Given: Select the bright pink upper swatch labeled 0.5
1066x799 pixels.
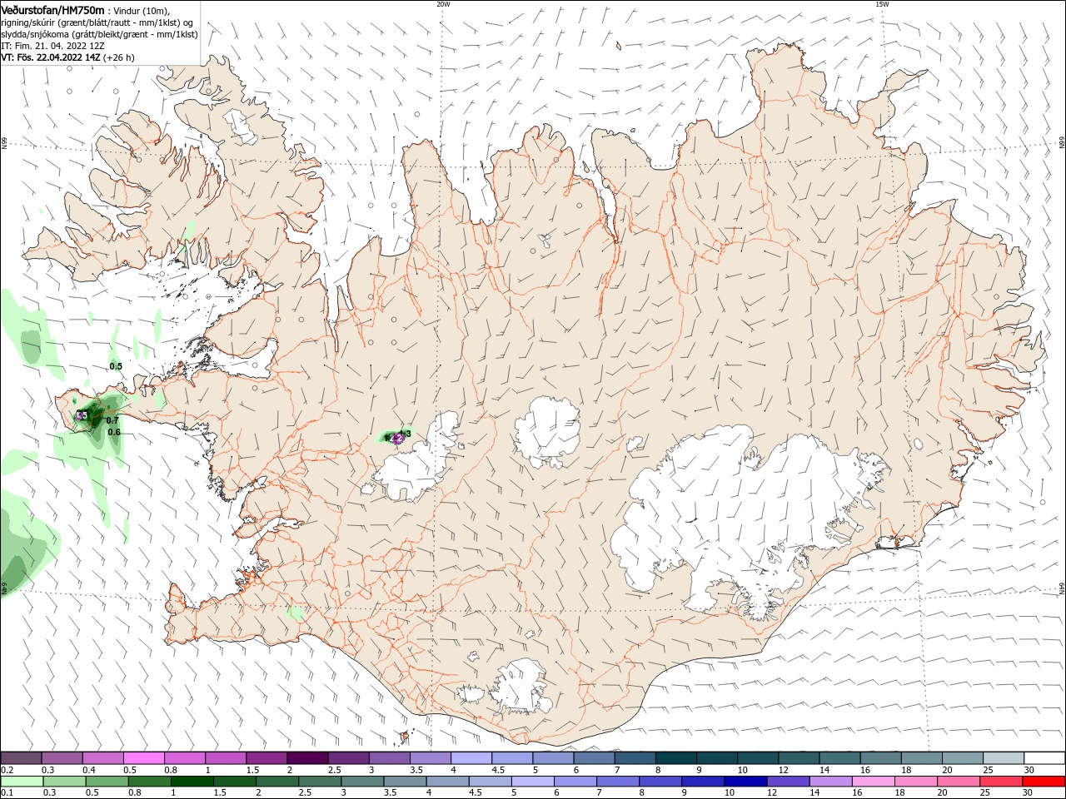Looking at the screenshot, I should pyautogui.click(x=144, y=757).
